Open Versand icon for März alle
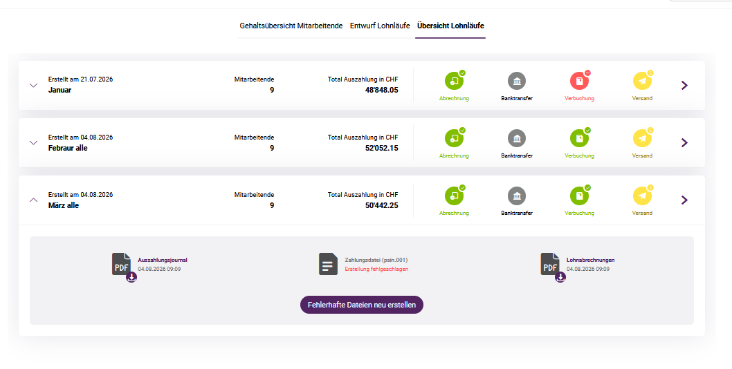The height and width of the screenshot is (369, 732). (642, 196)
